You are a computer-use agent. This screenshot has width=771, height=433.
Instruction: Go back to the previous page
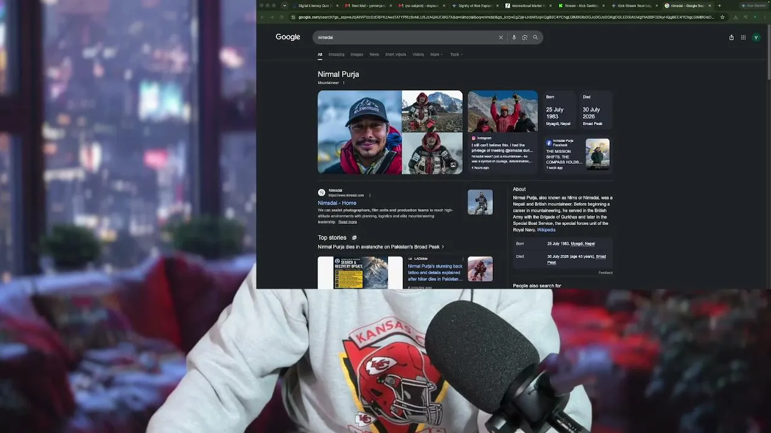(263, 17)
